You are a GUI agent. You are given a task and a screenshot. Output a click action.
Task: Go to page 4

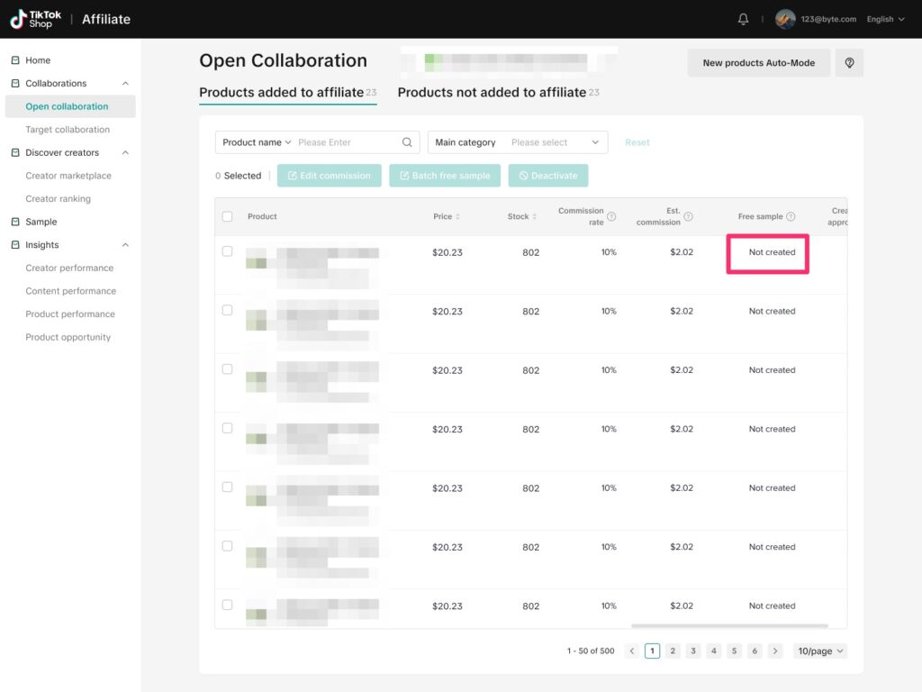pyautogui.click(x=714, y=651)
